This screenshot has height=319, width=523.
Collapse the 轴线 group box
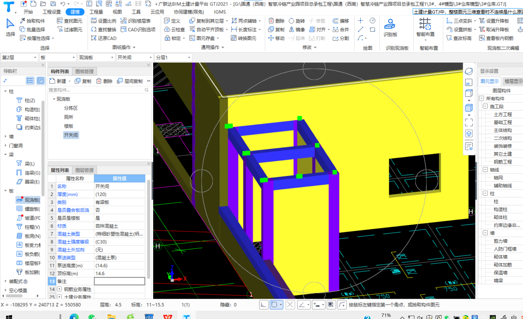point(485,169)
